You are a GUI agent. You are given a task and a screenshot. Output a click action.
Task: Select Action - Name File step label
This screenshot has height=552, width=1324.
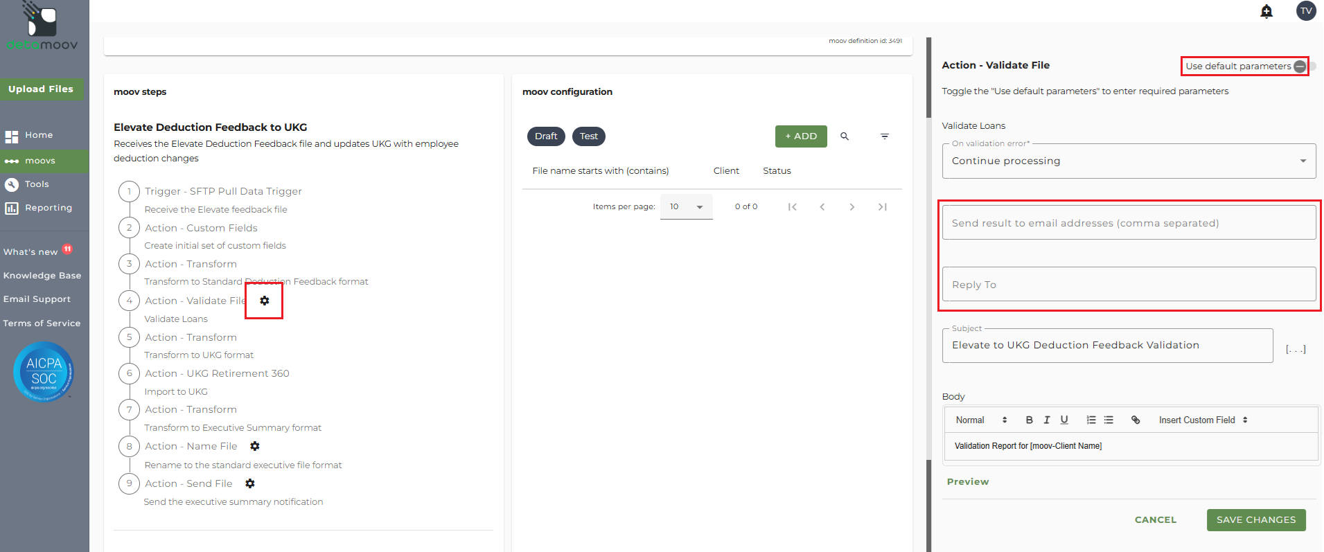tap(191, 446)
